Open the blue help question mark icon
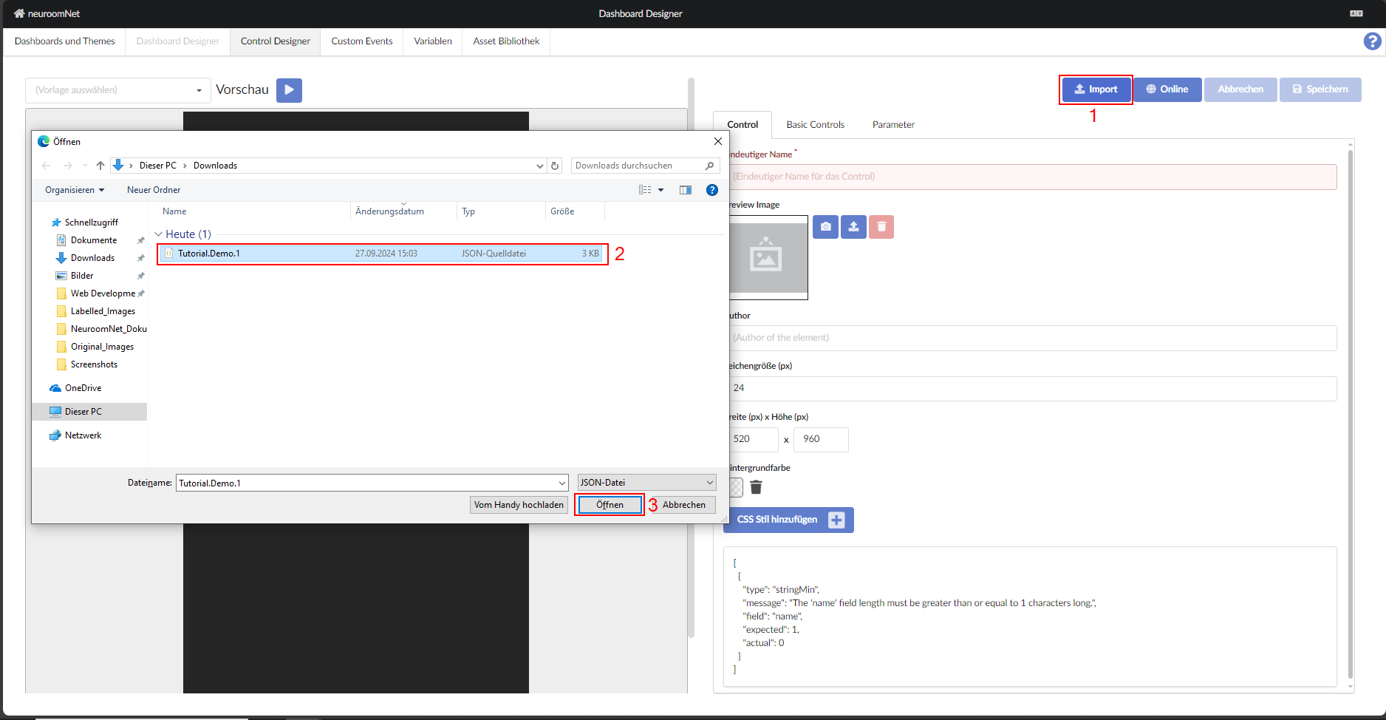 point(1372,41)
